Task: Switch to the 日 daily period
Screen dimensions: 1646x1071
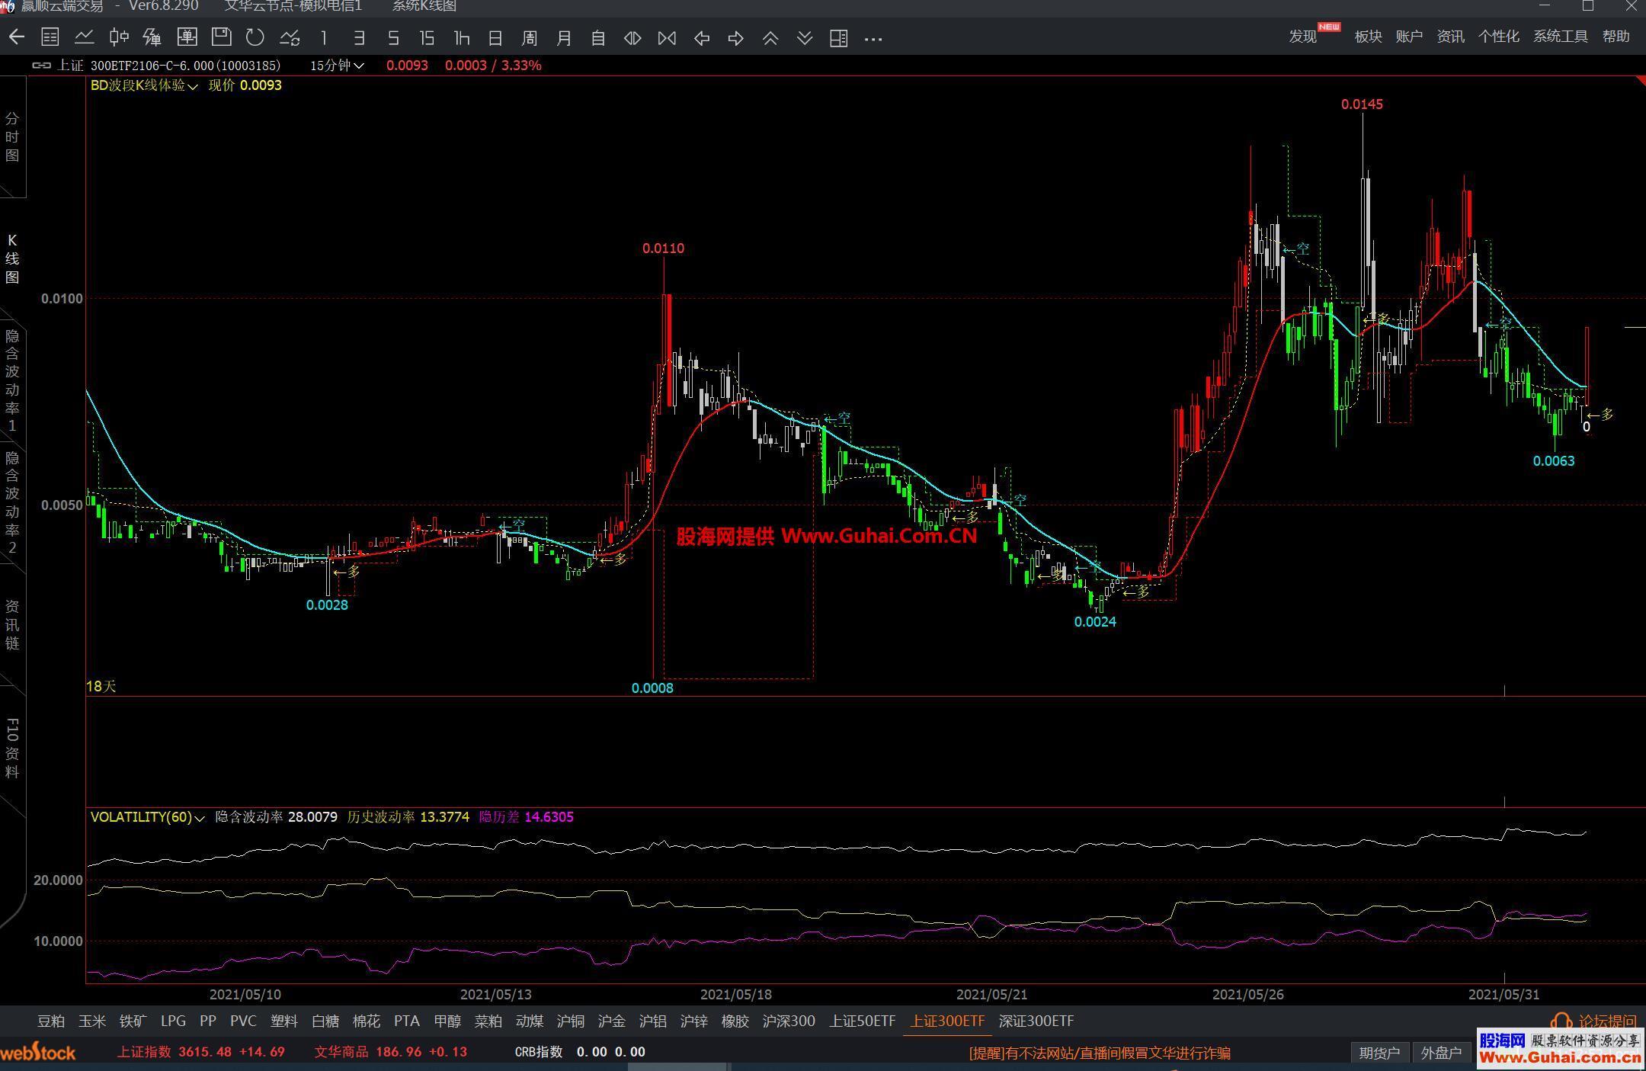Action: click(x=495, y=38)
